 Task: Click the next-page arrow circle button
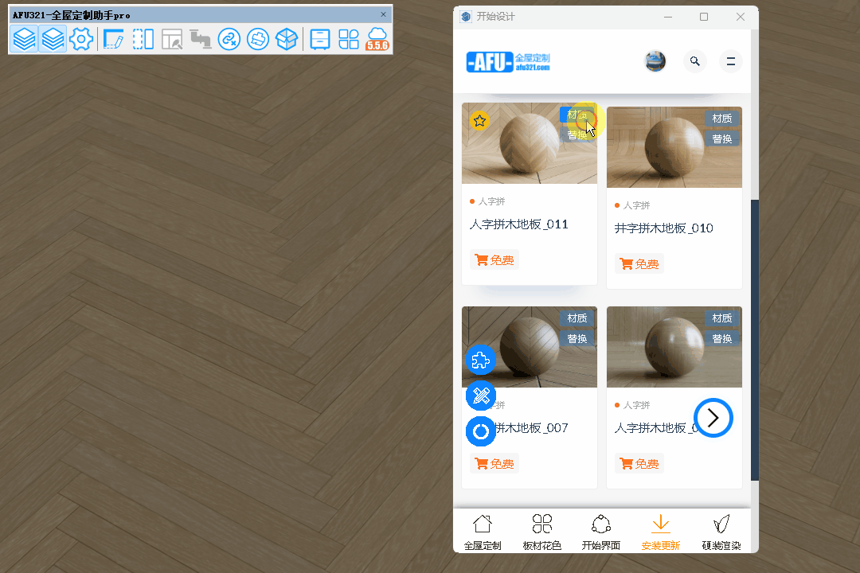click(713, 418)
